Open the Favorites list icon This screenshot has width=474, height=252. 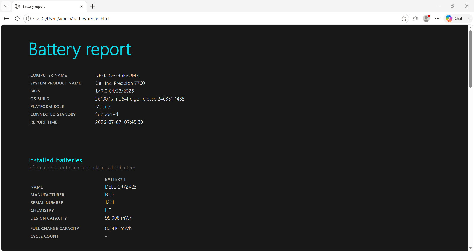click(415, 18)
